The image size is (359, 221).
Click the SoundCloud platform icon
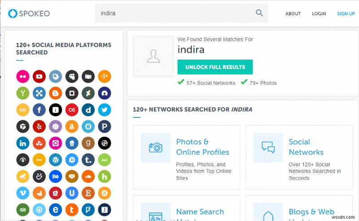click(x=88, y=176)
